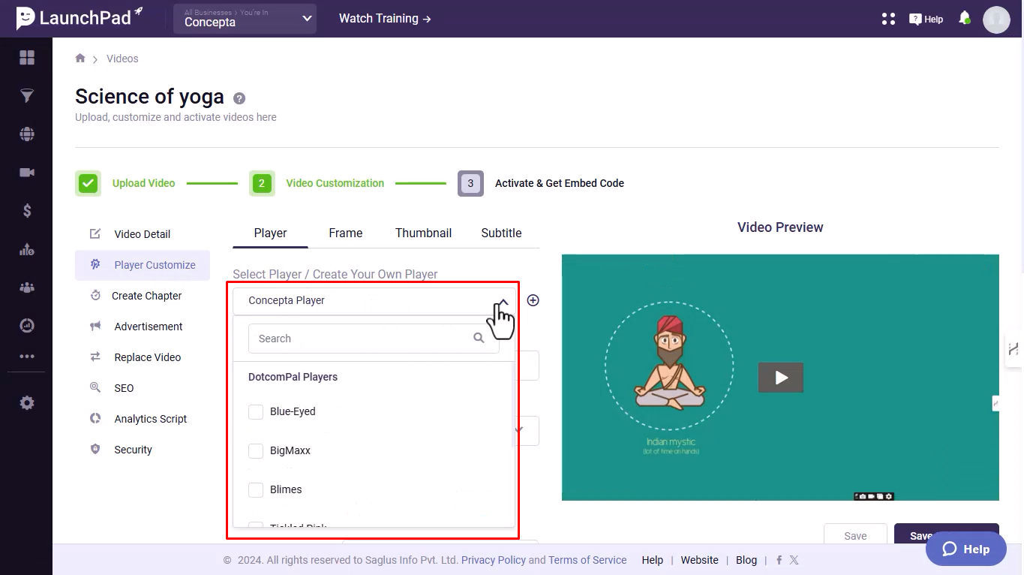Click the search magnifier icon in dropdown

[479, 338]
